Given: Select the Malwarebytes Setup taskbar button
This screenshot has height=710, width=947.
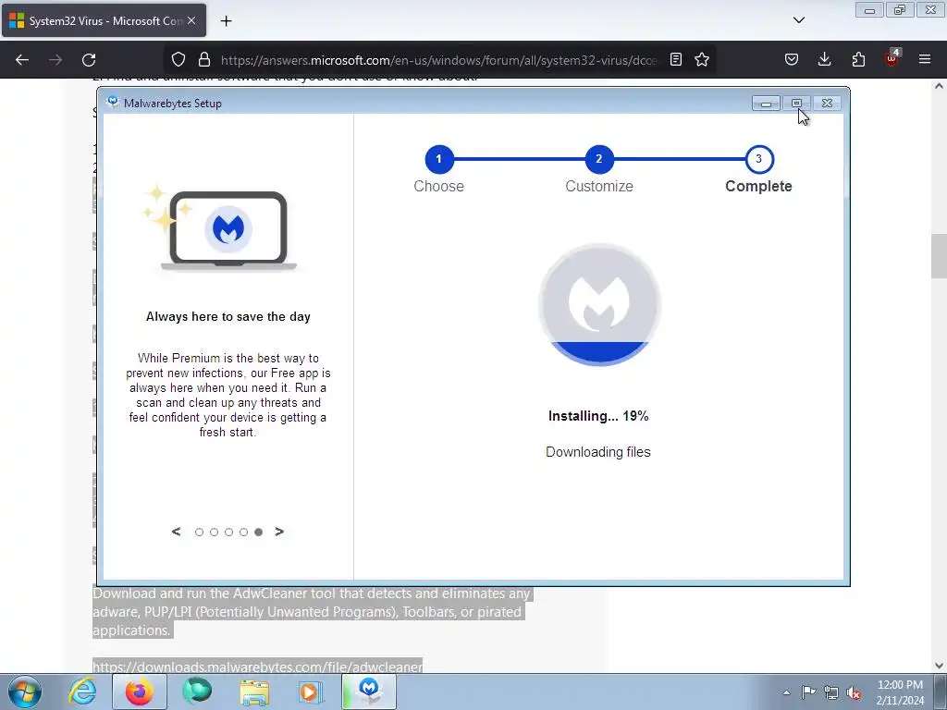Looking at the screenshot, I should (x=369, y=692).
